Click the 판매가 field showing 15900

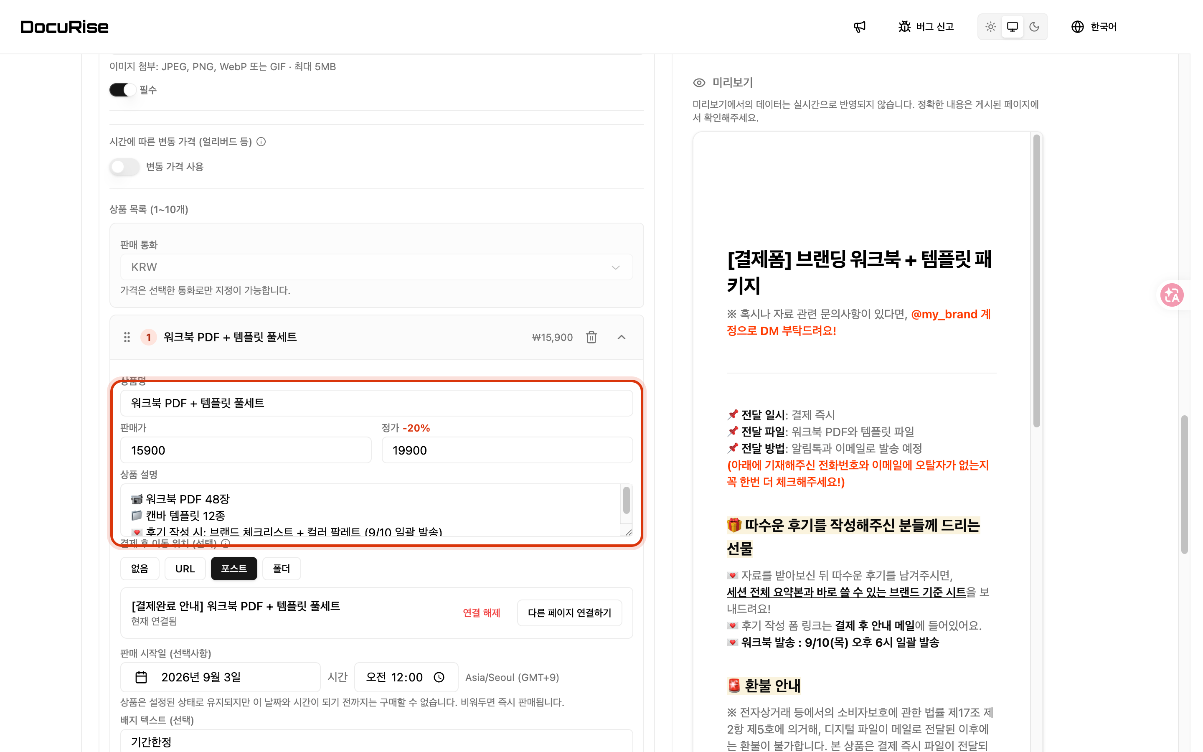[x=246, y=450]
